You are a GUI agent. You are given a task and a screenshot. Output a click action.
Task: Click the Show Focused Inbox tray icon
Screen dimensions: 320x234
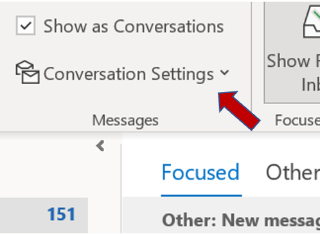(312, 22)
